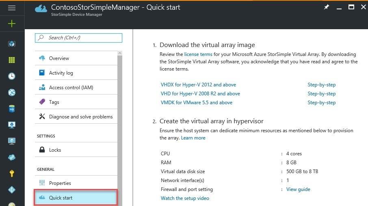The width and height of the screenshot is (368, 206).
Task: Click the View guide link
Action: 298,189
